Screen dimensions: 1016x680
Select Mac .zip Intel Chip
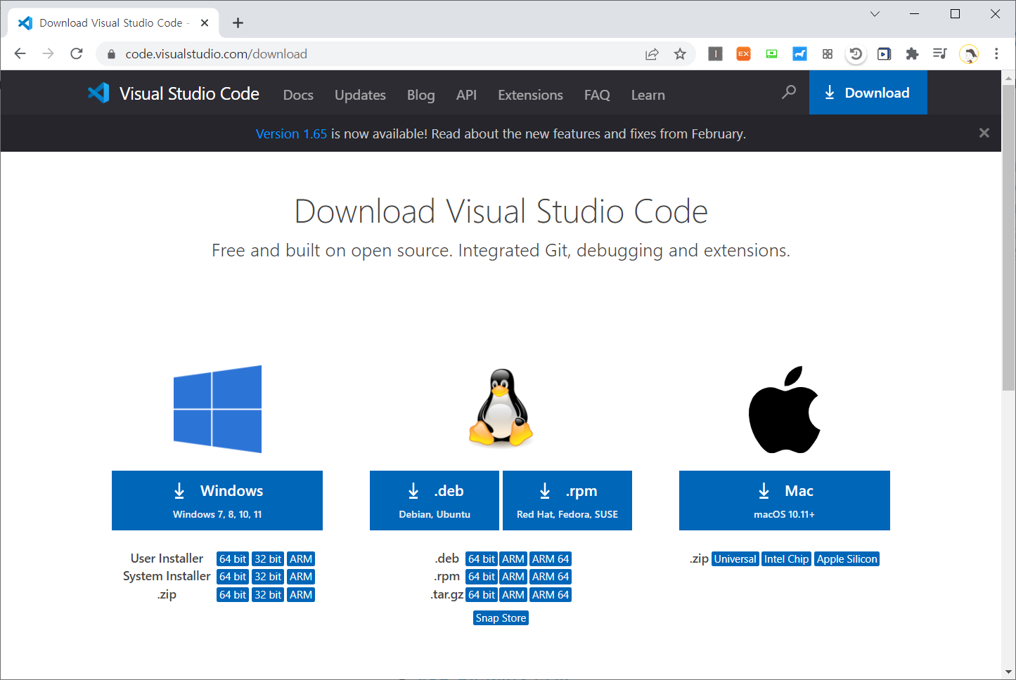pyautogui.click(x=786, y=559)
